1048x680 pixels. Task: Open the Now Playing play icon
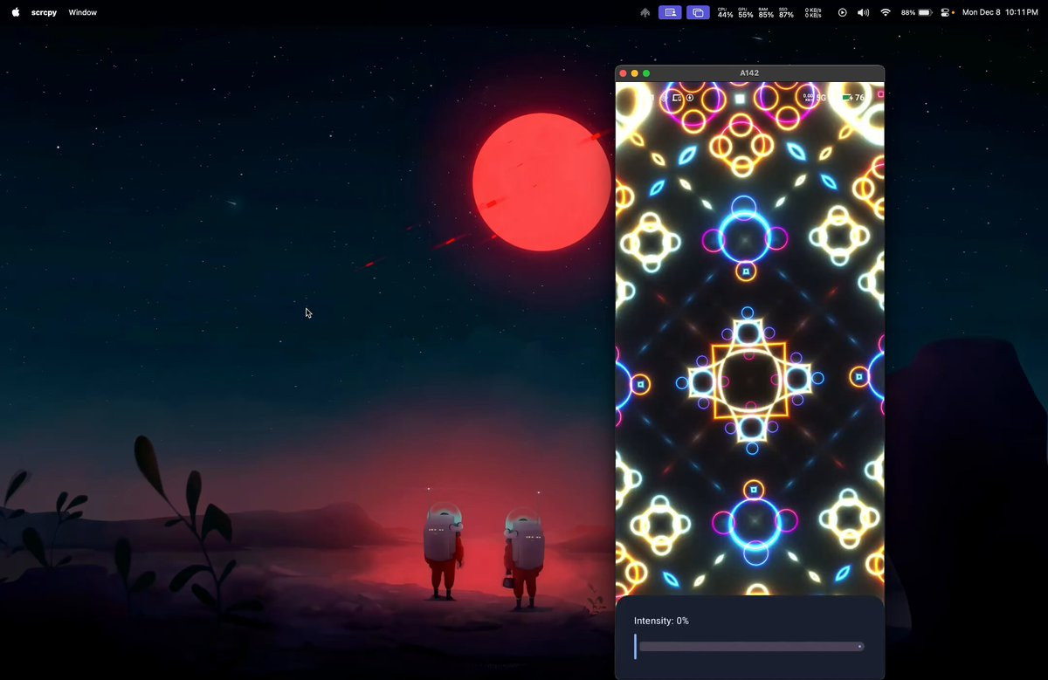coord(842,13)
